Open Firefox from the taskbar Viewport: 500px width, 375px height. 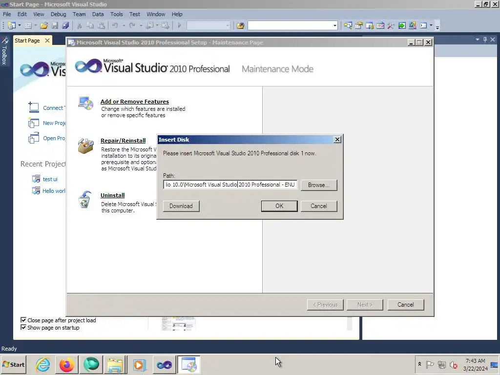pyautogui.click(x=66, y=364)
